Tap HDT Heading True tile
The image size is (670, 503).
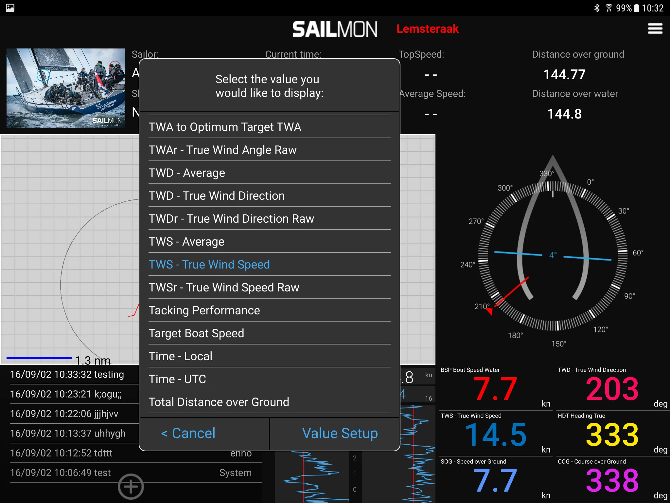pyautogui.click(x=612, y=433)
